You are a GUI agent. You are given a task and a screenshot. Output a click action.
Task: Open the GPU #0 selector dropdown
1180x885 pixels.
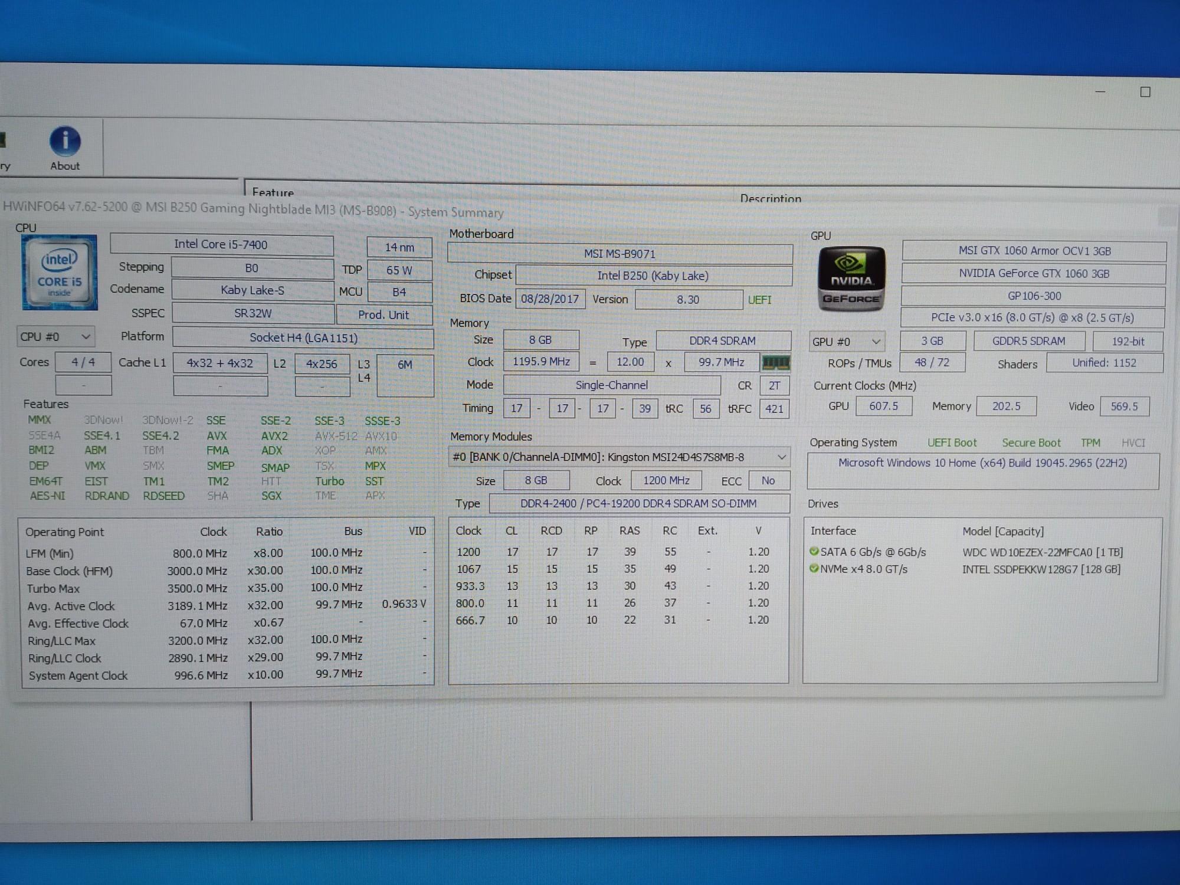click(x=847, y=342)
